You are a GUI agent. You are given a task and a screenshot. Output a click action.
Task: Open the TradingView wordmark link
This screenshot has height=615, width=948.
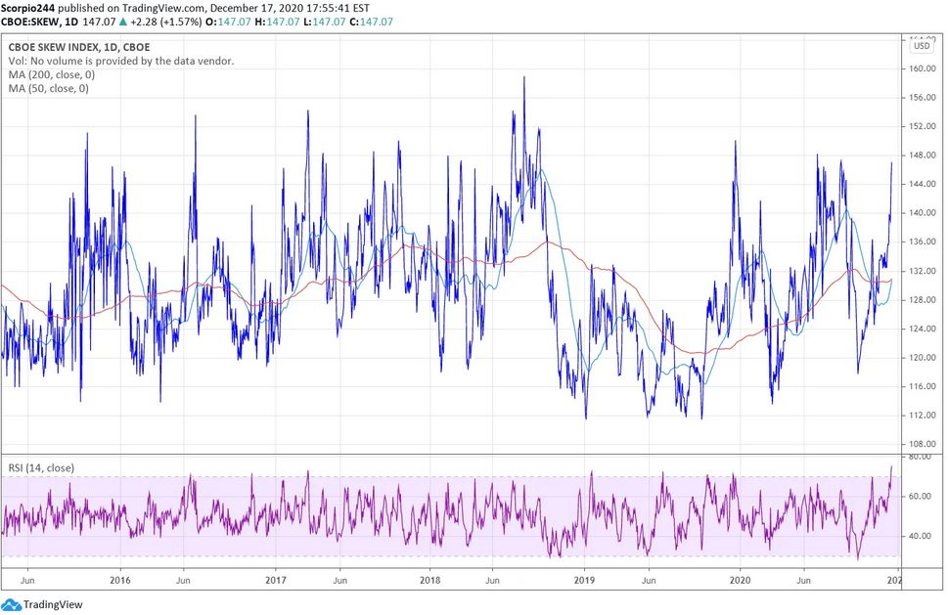[x=53, y=604]
